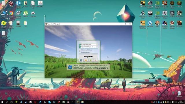Image resolution: width=185 pixels, height=104 pixels.
Task: Switch to the TLauncher taskbar item
Action: [78, 102]
